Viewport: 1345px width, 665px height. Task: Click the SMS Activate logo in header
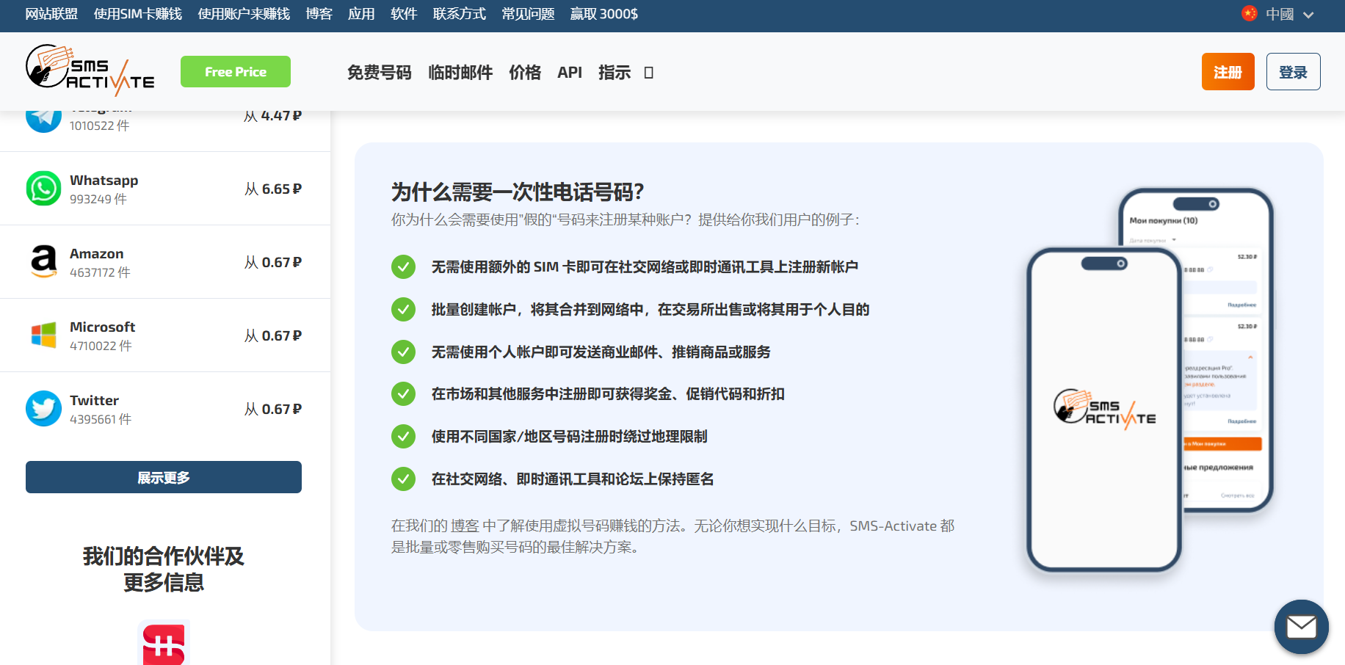point(90,71)
